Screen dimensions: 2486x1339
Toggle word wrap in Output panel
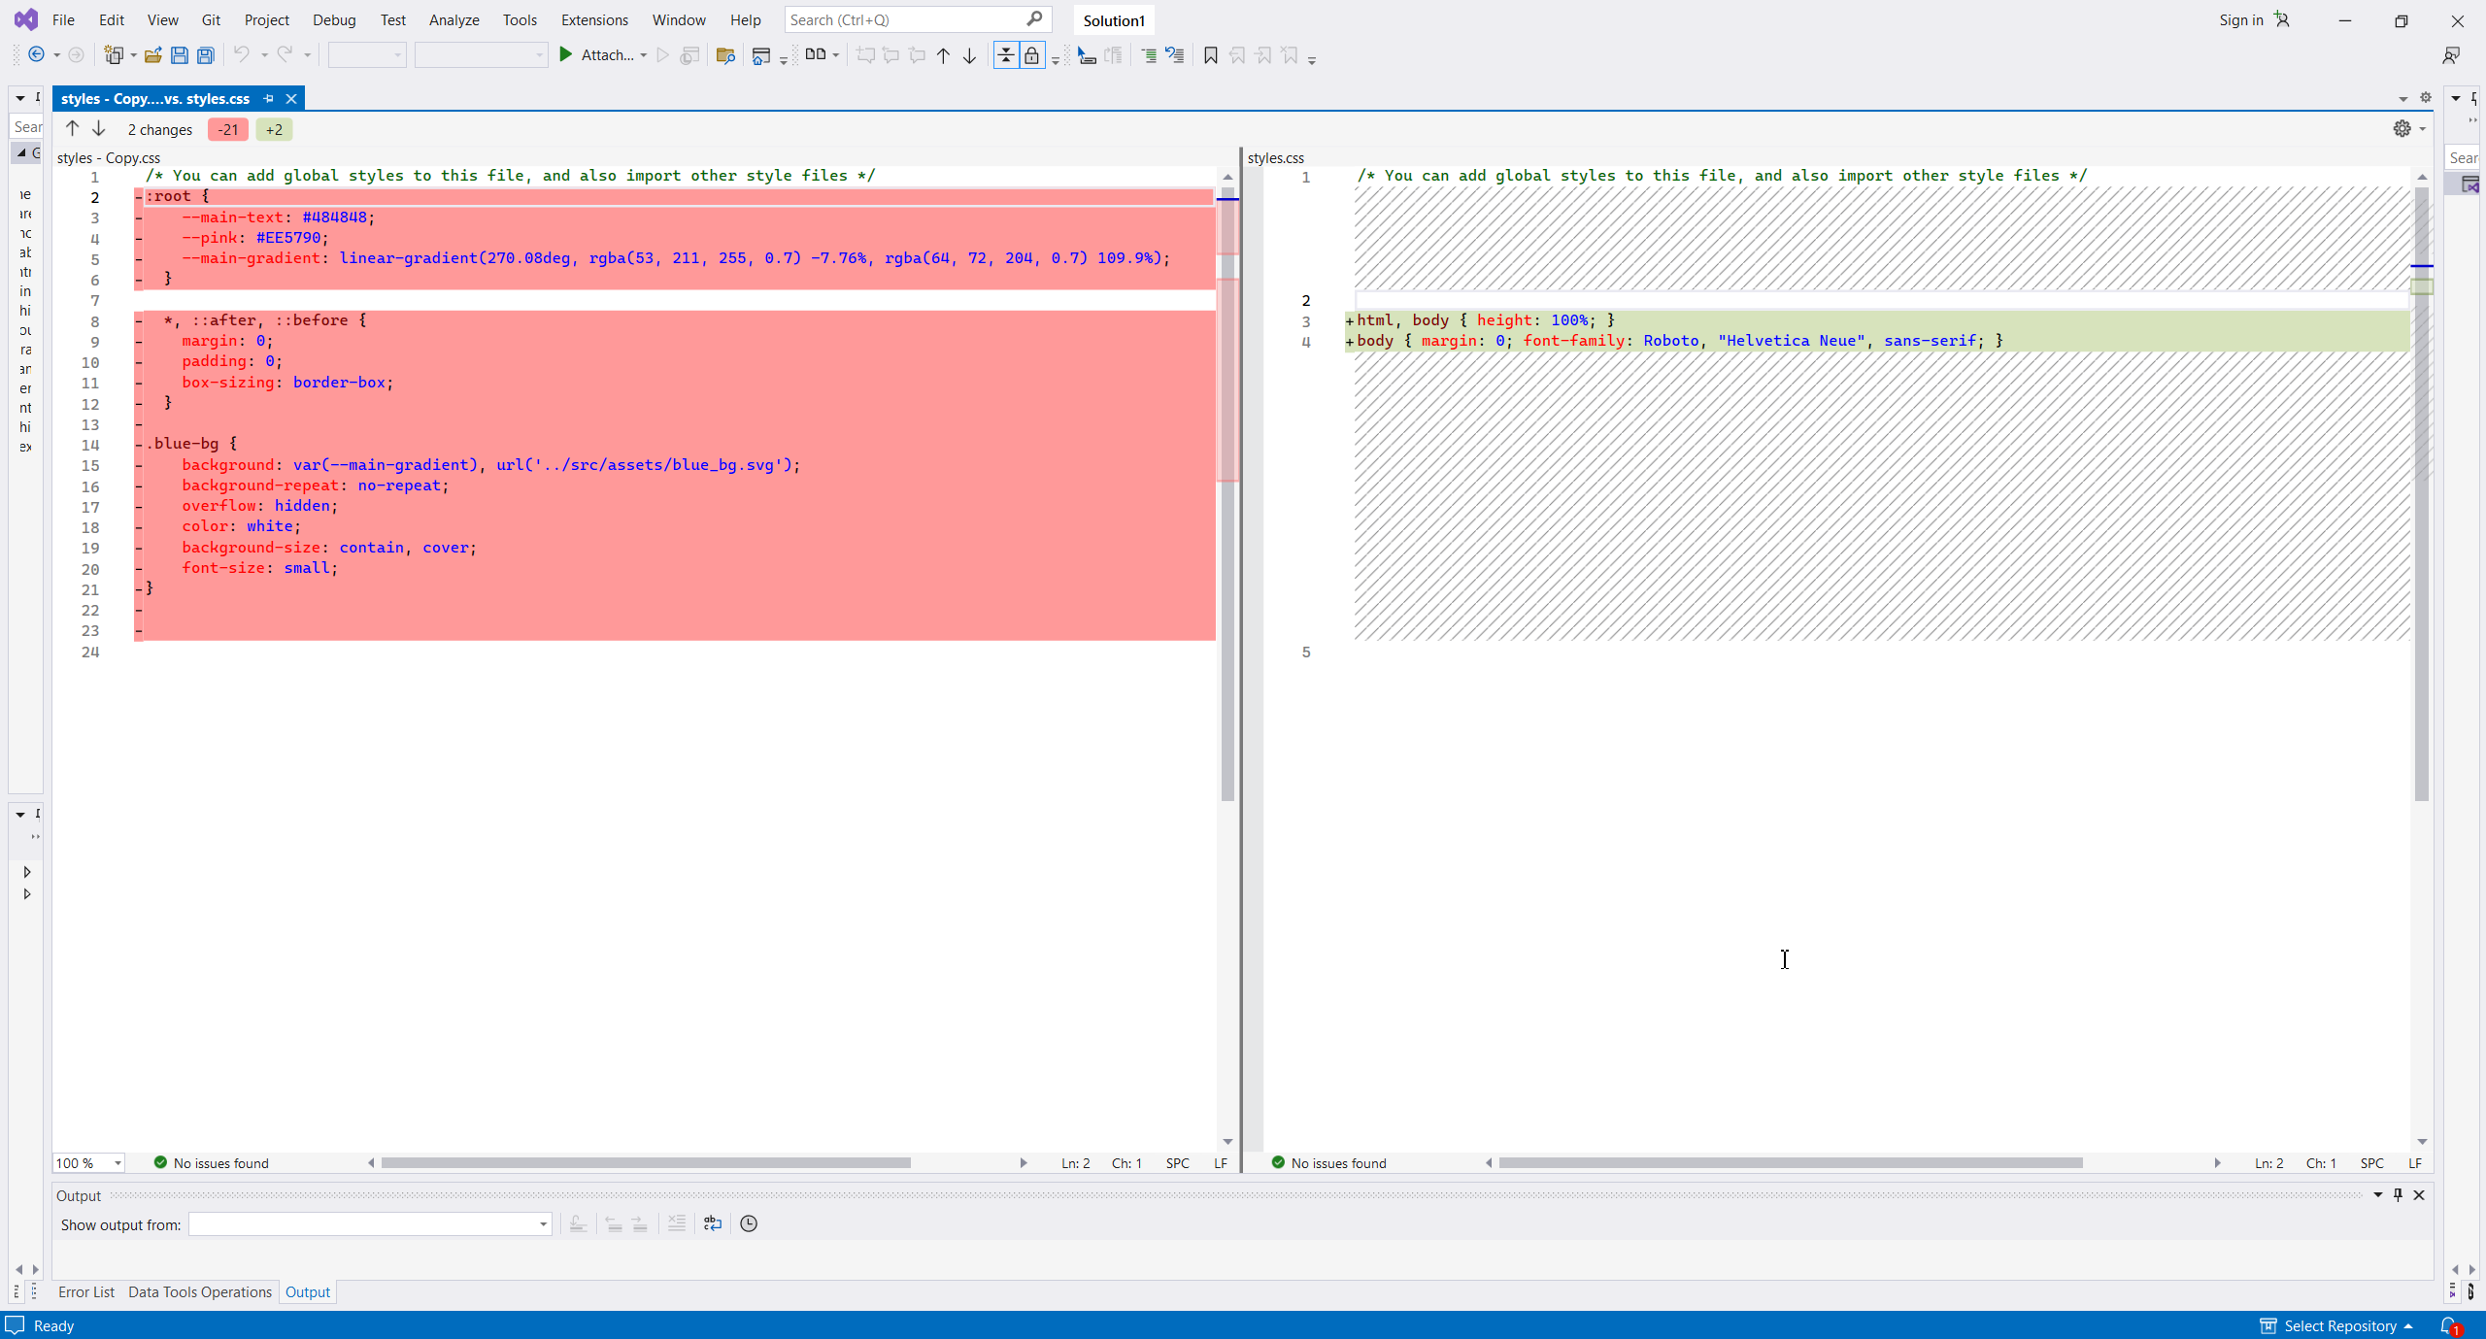point(713,1223)
